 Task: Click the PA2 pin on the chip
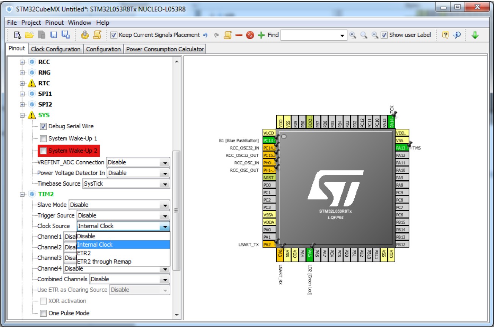(x=269, y=245)
